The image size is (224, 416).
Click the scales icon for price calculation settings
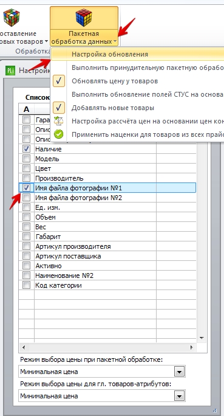[58, 121]
